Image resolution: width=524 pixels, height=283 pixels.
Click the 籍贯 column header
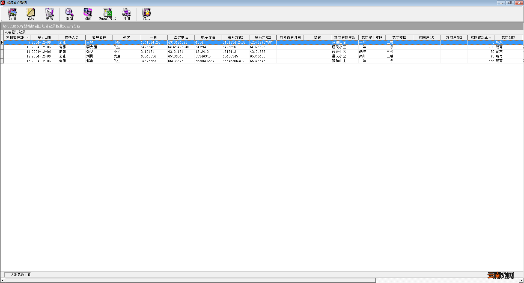pyautogui.click(x=317, y=37)
